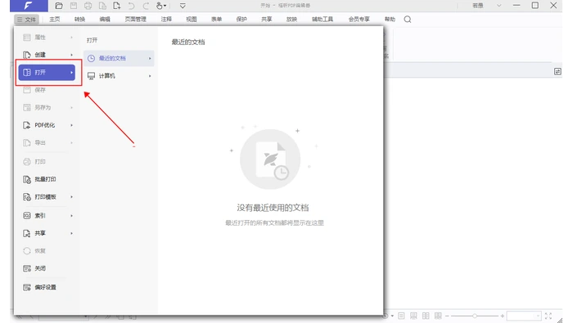
Task: Switch to the 辅助工具 tab
Action: click(x=323, y=20)
